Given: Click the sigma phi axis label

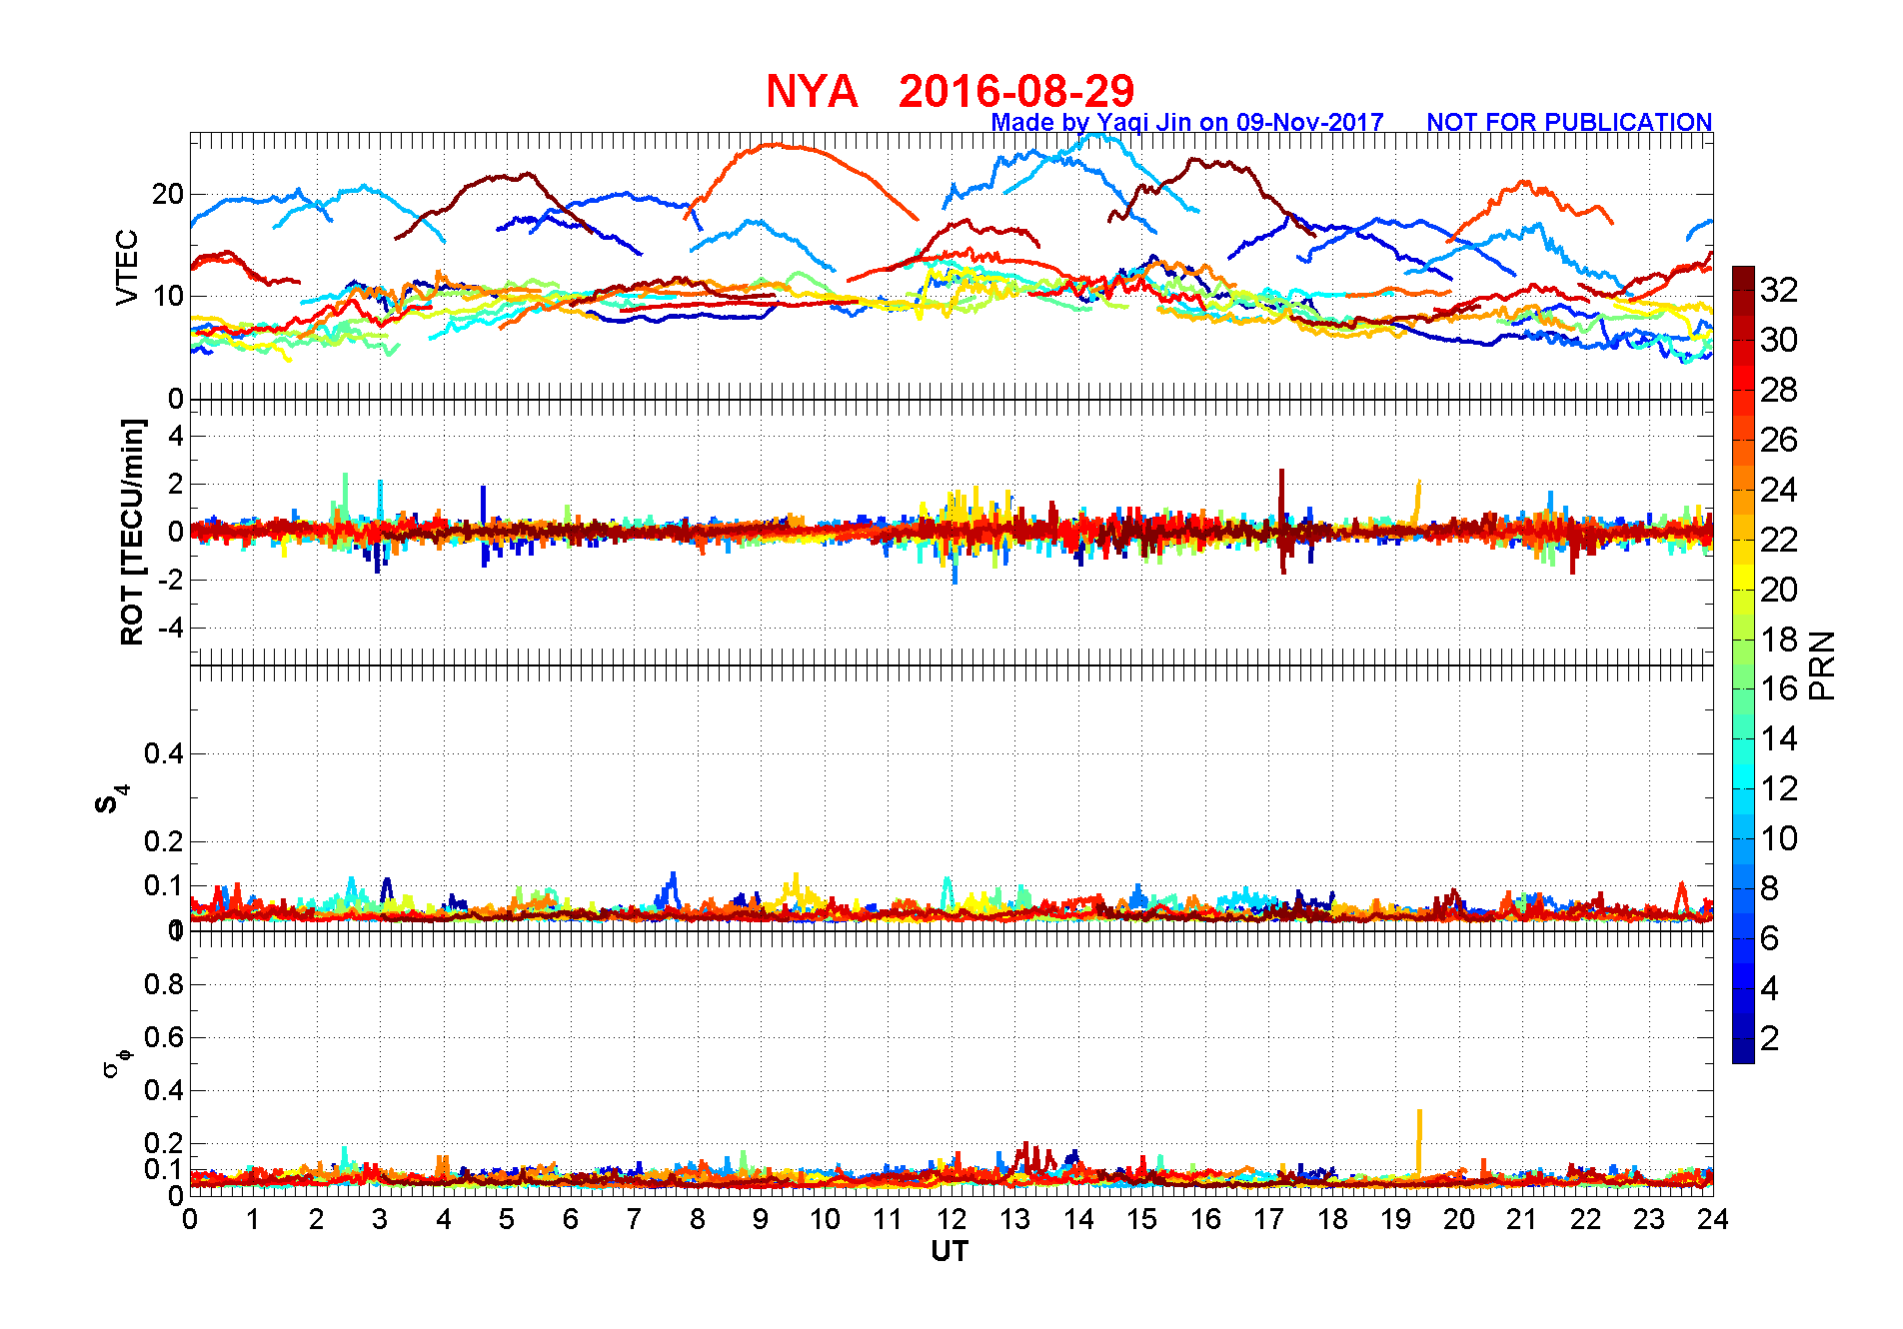Looking at the screenshot, I should click(x=116, y=1062).
